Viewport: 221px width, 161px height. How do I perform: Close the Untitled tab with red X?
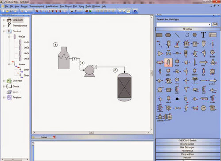coord(54,137)
